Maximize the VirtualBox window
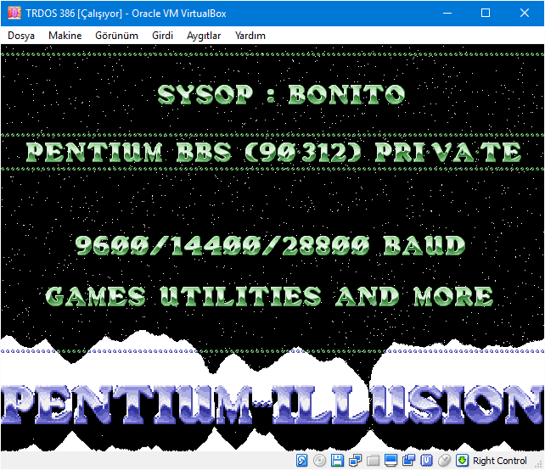 click(486, 14)
